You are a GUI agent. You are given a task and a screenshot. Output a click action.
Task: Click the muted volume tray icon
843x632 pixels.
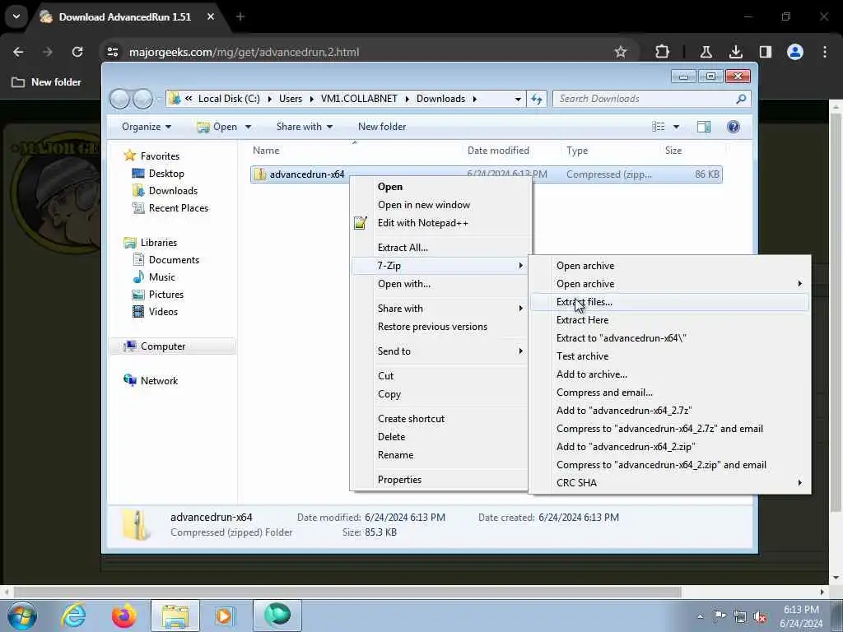click(x=760, y=616)
